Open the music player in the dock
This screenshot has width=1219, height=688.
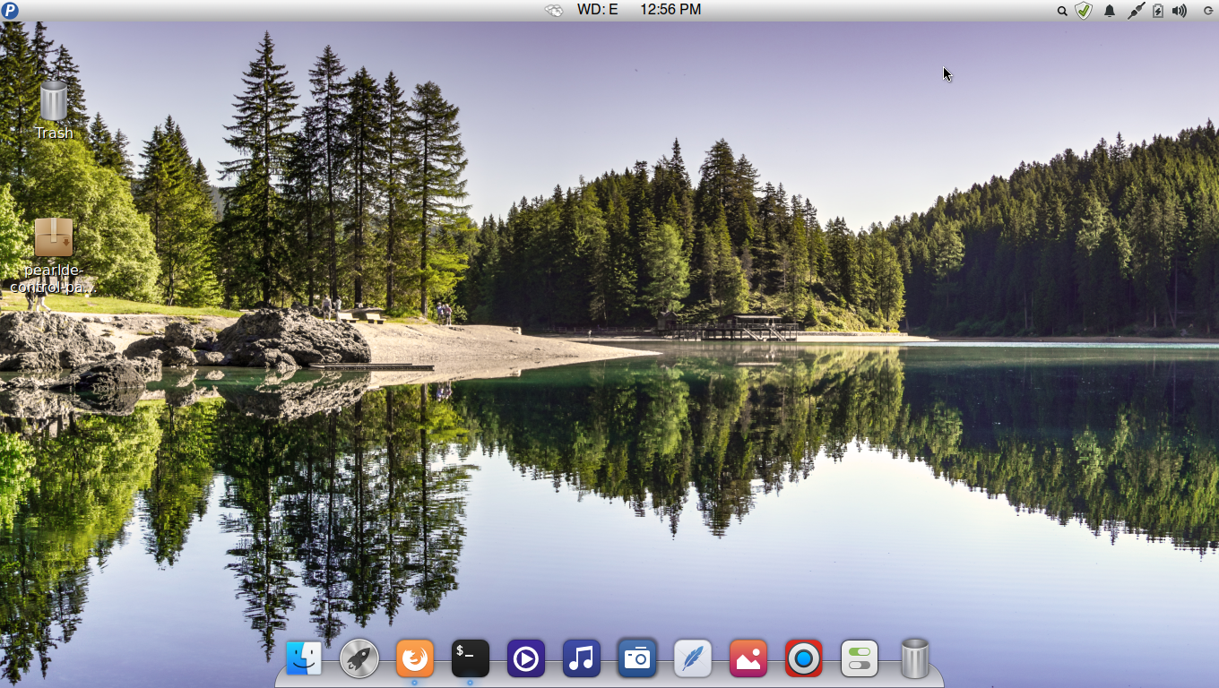point(582,659)
